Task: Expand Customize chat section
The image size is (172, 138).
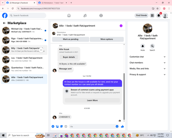Action: [148, 57]
